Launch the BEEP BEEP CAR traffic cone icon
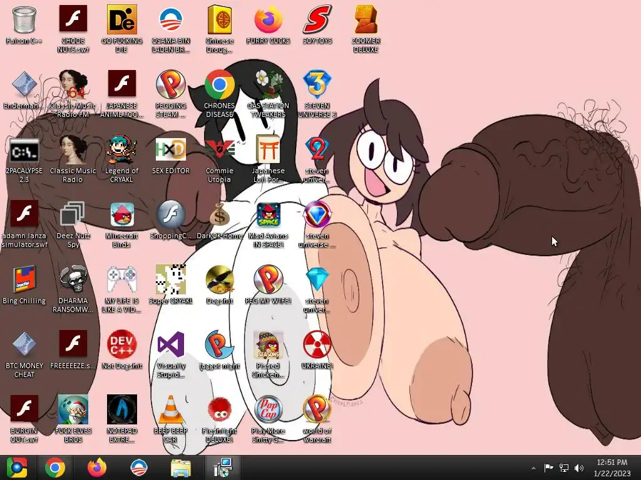 pos(171,409)
